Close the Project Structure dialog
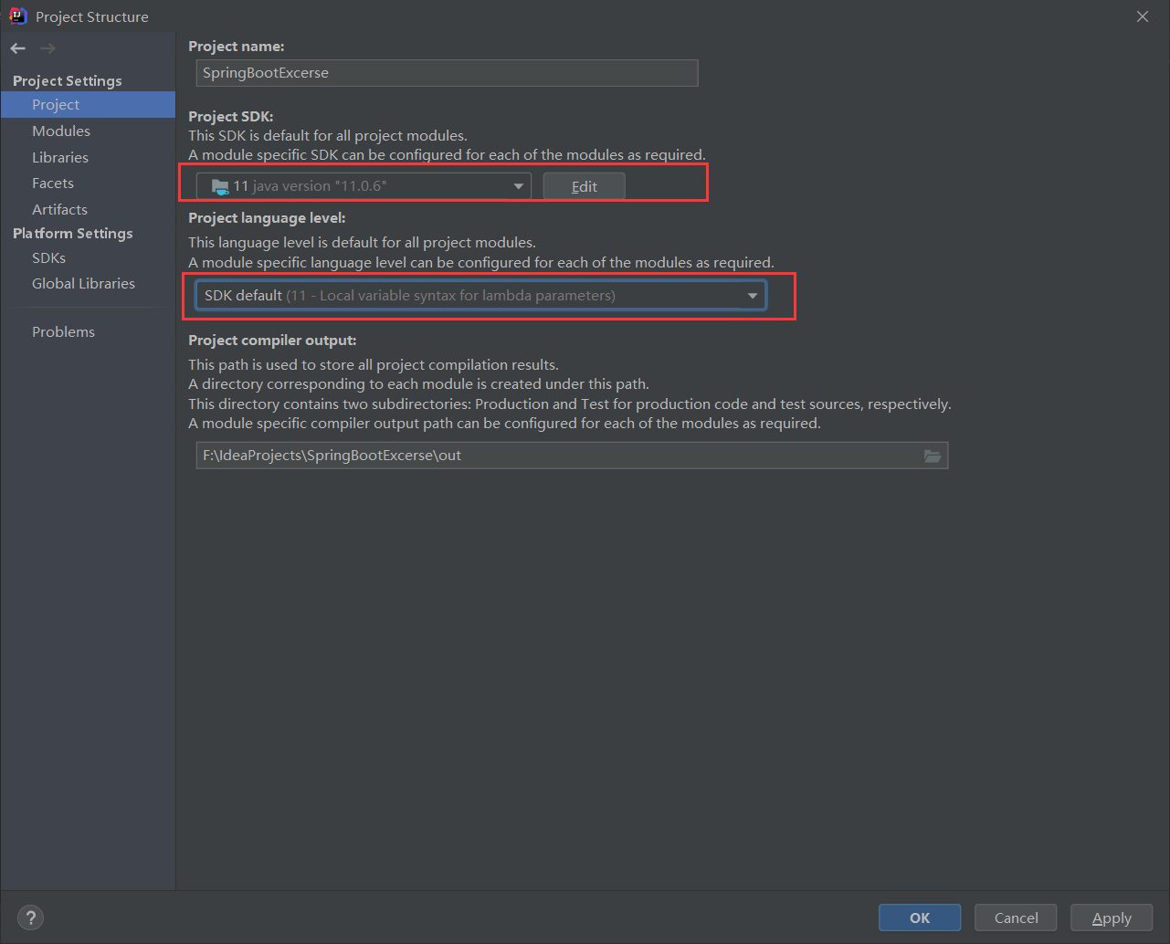Image resolution: width=1170 pixels, height=944 pixels. click(1143, 16)
